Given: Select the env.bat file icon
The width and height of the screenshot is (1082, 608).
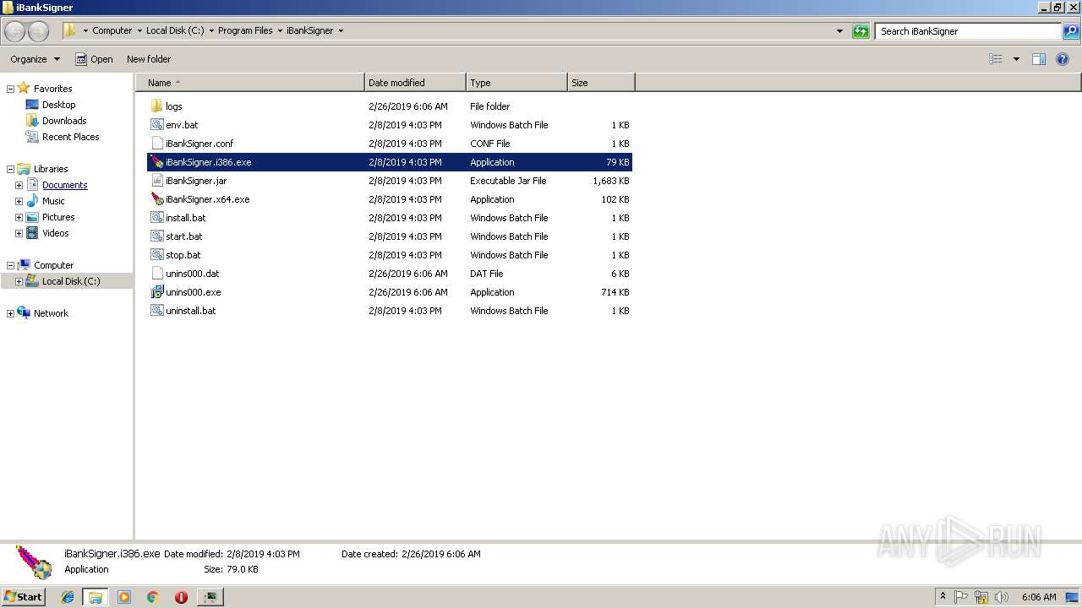Looking at the screenshot, I should pos(156,125).
